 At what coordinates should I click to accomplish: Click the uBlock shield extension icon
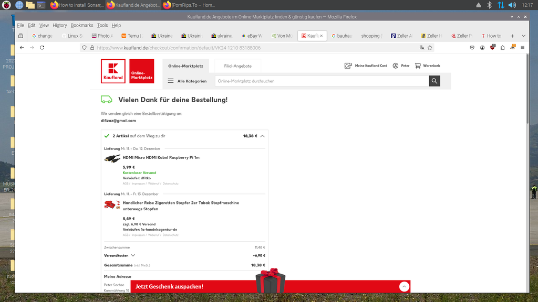[x=493, y=48]
